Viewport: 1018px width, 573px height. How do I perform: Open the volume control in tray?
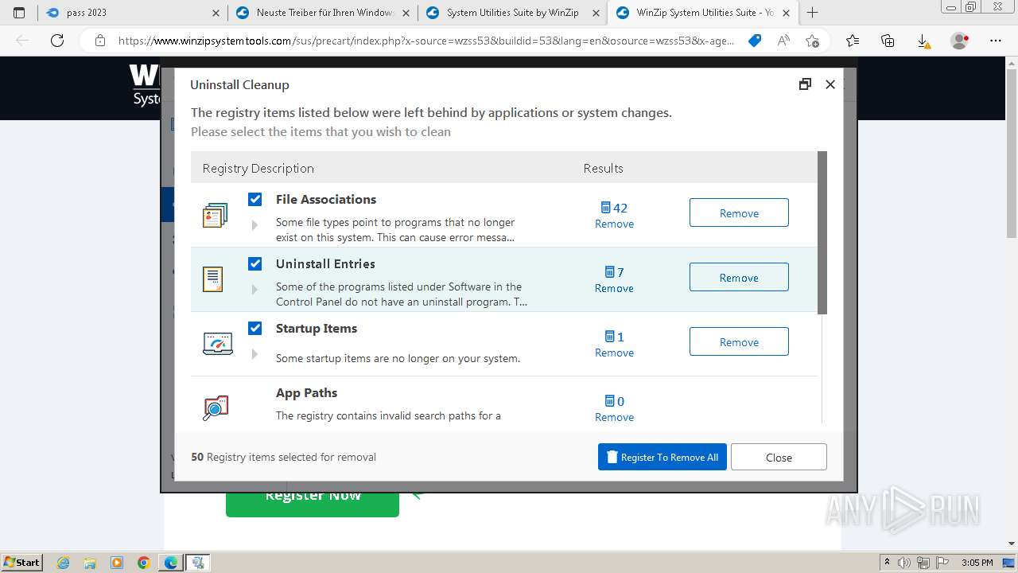click(x=904, y=563)
